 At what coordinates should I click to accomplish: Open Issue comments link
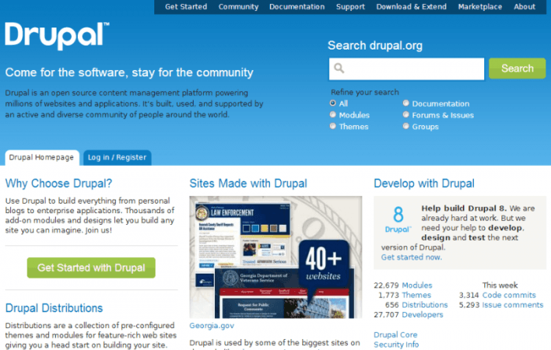[512, 305]
